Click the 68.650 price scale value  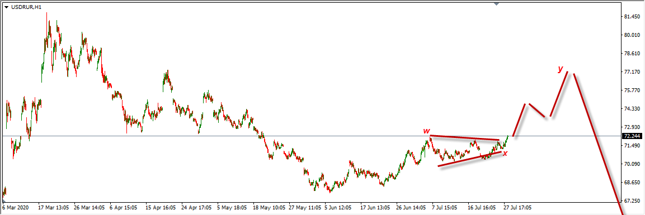(x=632, y=182)
